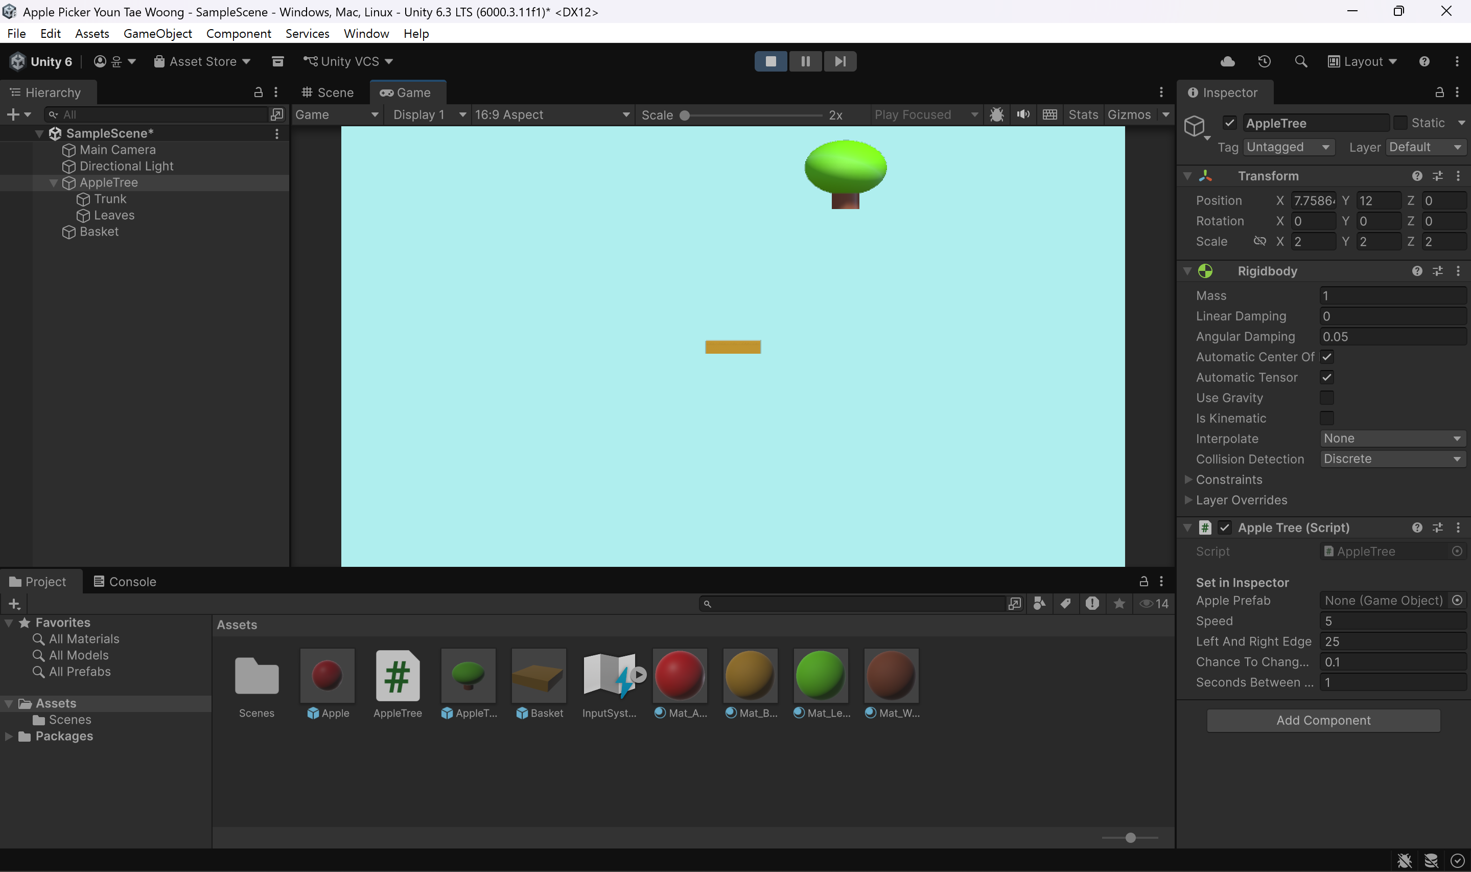The width and height of the screenshot is (1471, 872).
Task: Open the Collision Detection dropdown
Action: point(1392,459)
